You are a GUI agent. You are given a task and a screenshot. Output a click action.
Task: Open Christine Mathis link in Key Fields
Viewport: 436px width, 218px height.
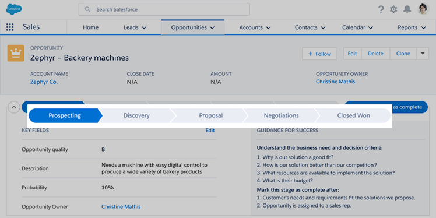point(121,206)
